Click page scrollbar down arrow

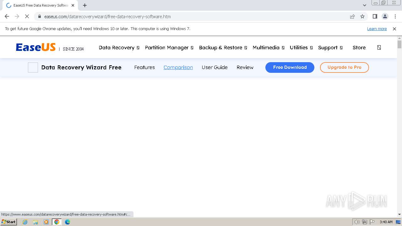[x=399, y=214]
